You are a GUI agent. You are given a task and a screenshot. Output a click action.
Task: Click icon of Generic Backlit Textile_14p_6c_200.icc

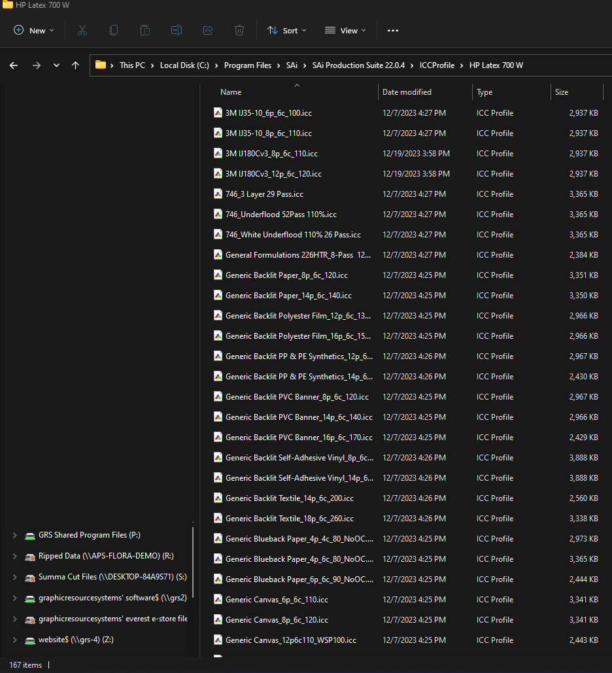tap(218, 498)
